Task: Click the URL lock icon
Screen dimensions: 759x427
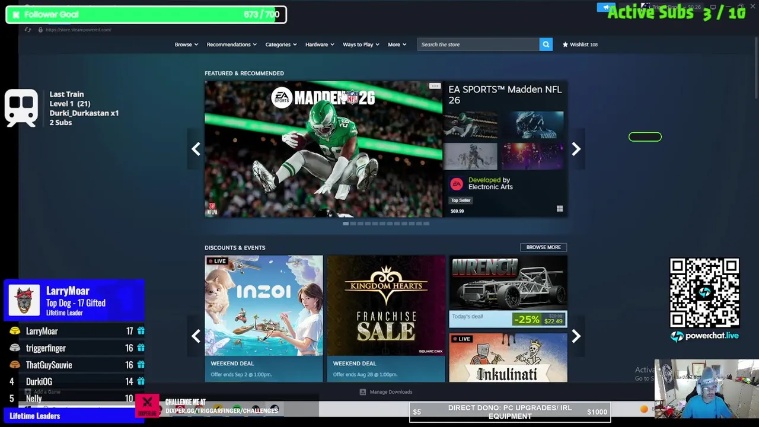Action: coord(40,30)
